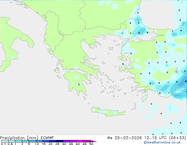Click the '20' legend scale label
The image size is (187, 145).
click(x=50, y=144)
